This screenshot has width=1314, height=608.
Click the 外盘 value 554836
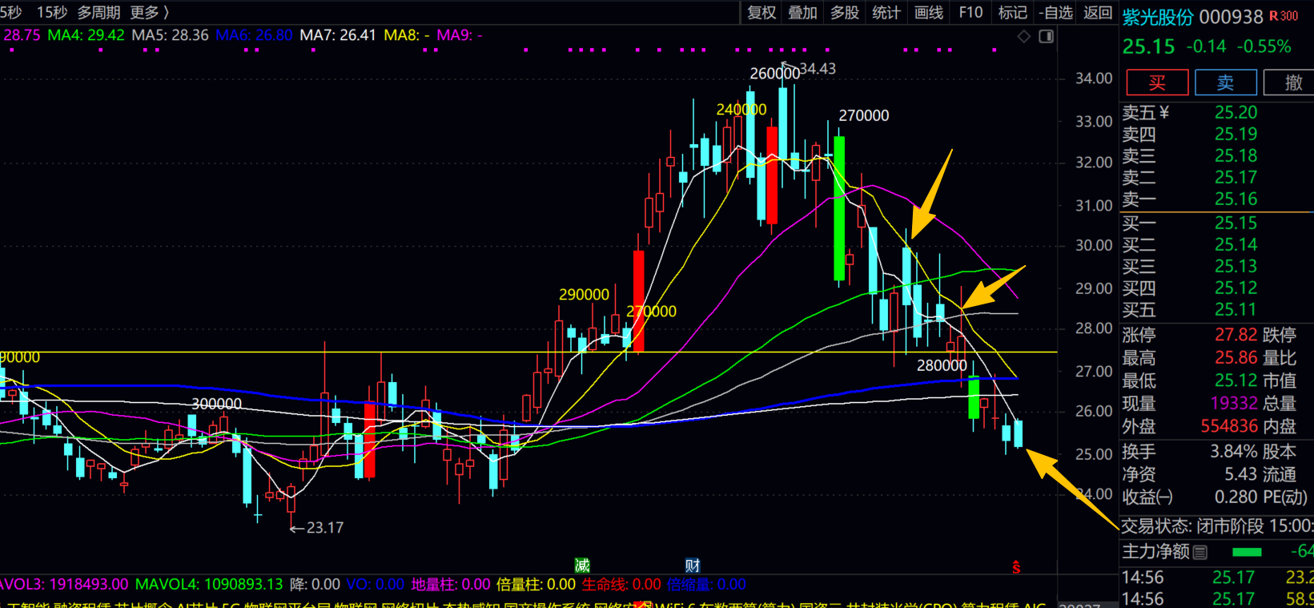point(1229,427)
